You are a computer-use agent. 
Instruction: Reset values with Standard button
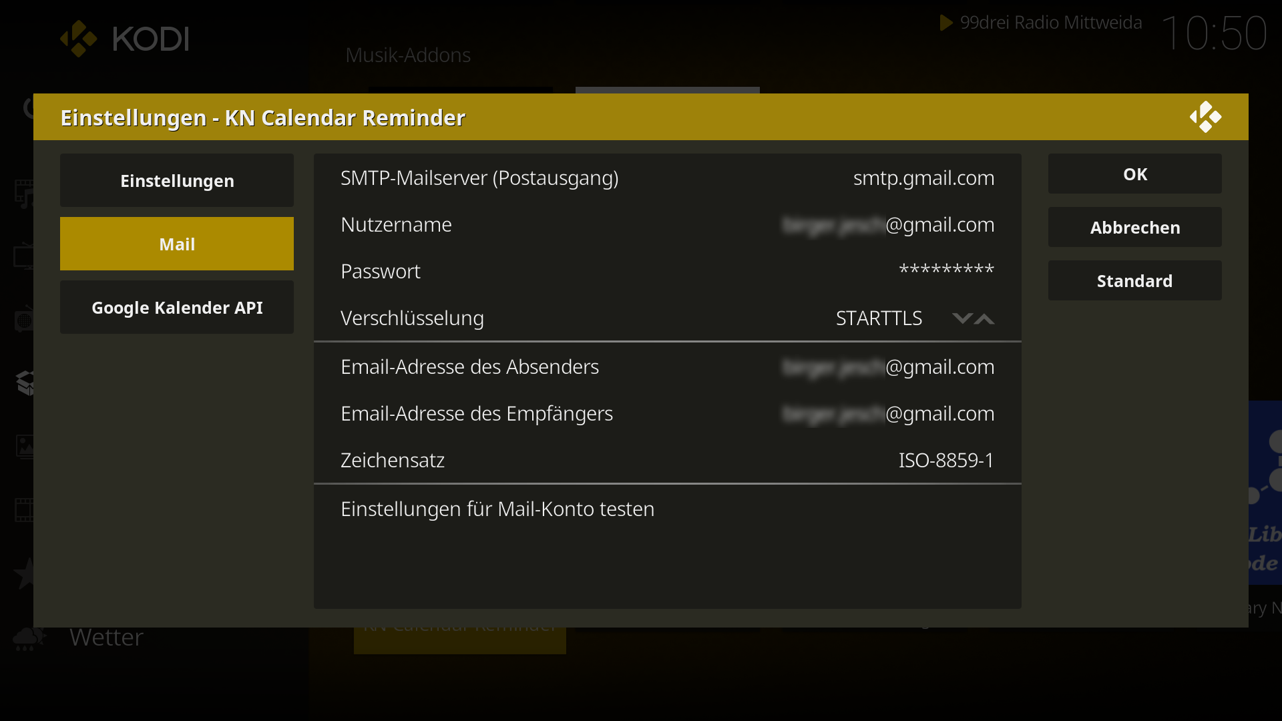1135,280
